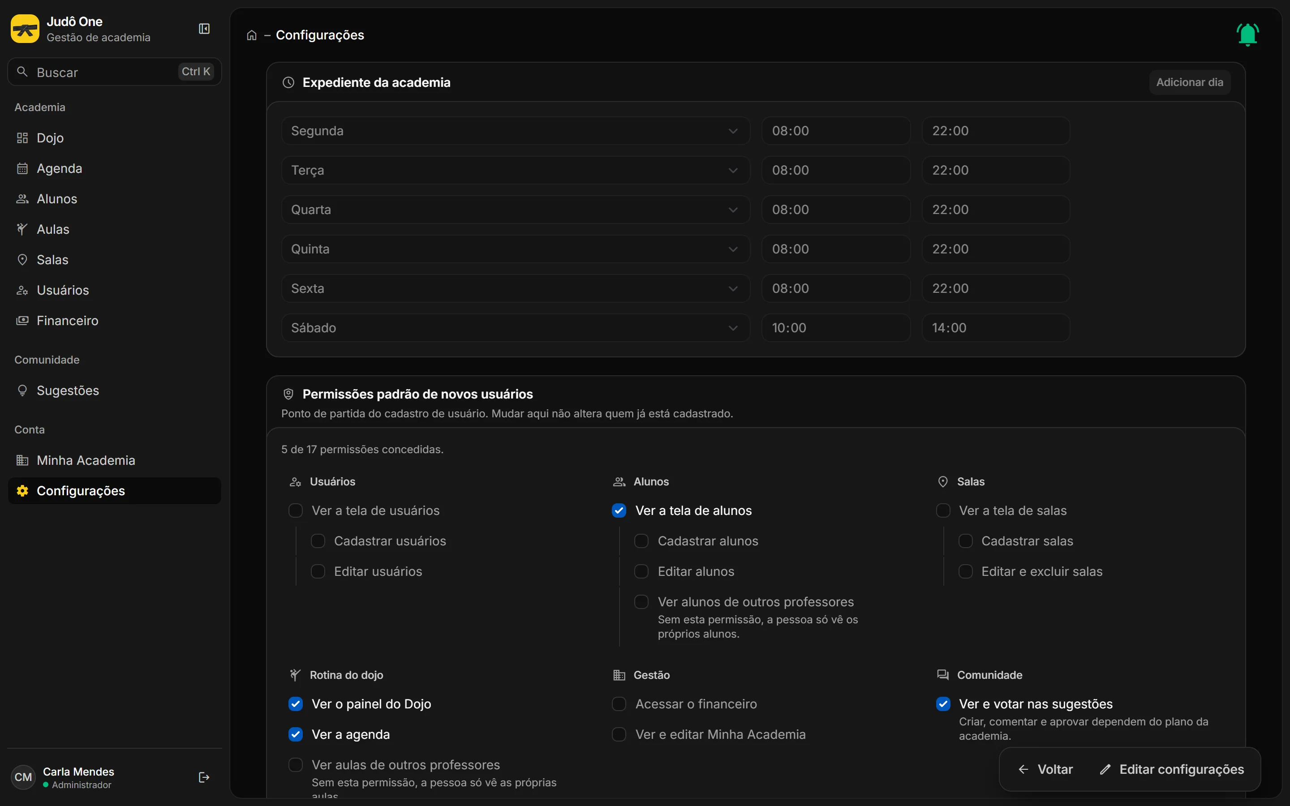Click Sábado opening time 10:00 field
This screenshot has height=806, width=1290.
click(836, 328)
